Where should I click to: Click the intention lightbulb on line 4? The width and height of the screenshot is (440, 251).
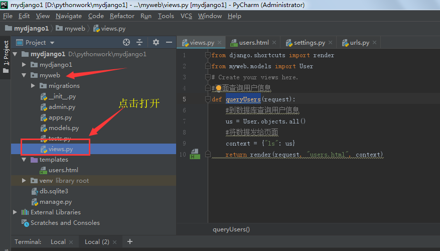[x=219, y=88]
